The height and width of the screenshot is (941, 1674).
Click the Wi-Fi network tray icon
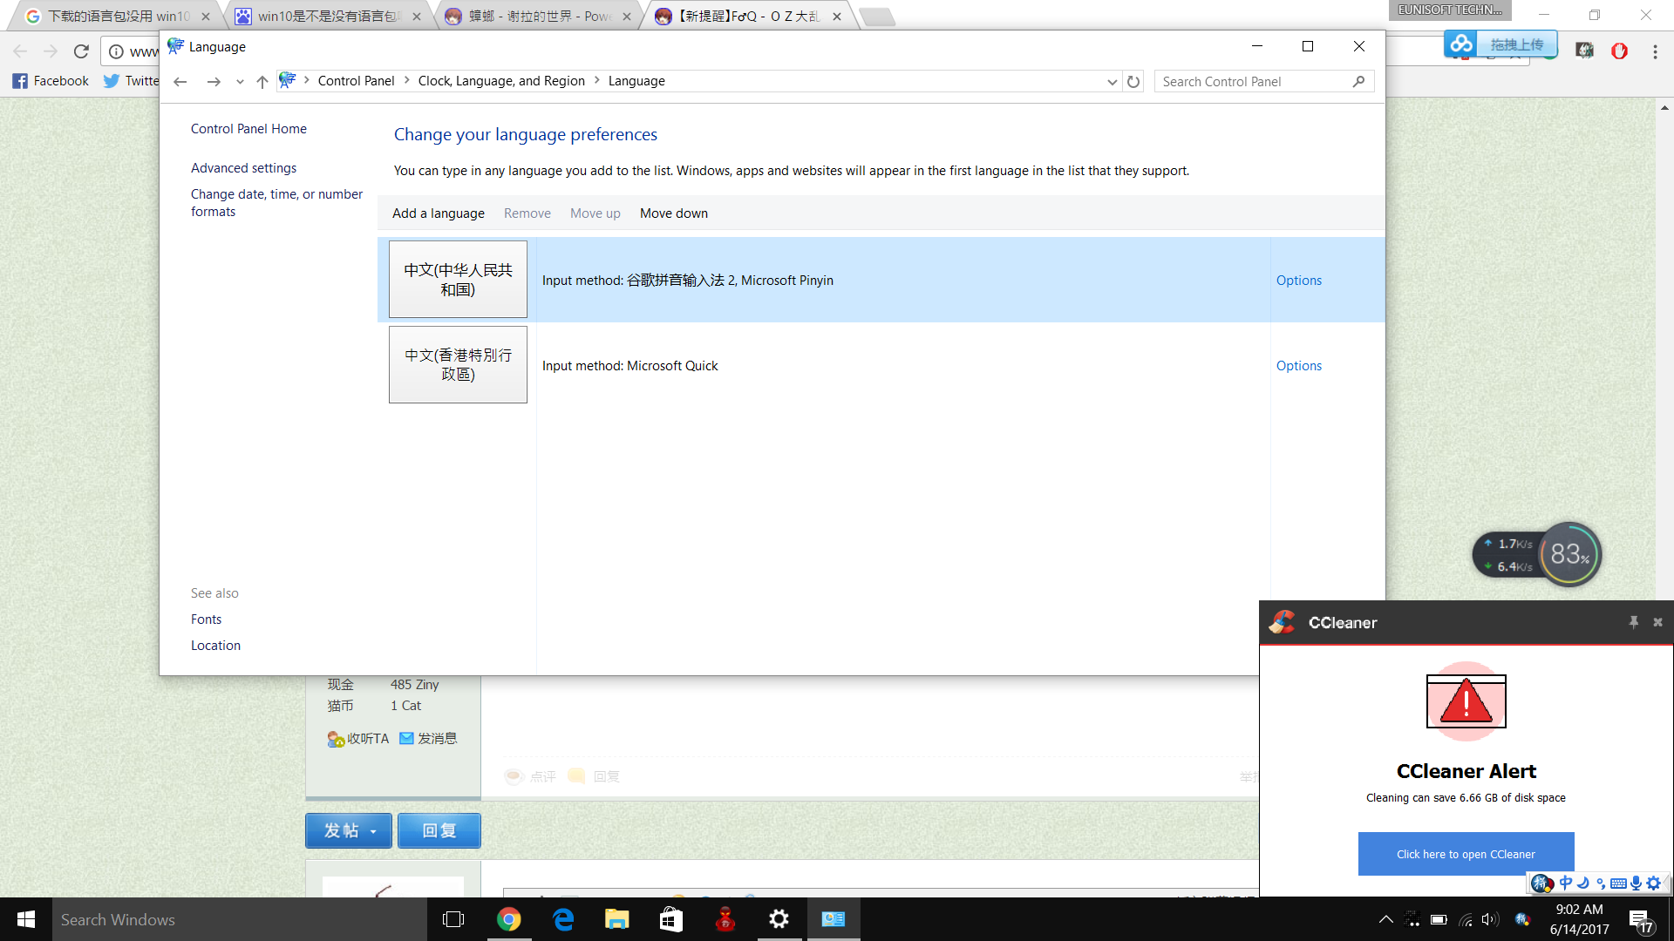(1466, 919)
